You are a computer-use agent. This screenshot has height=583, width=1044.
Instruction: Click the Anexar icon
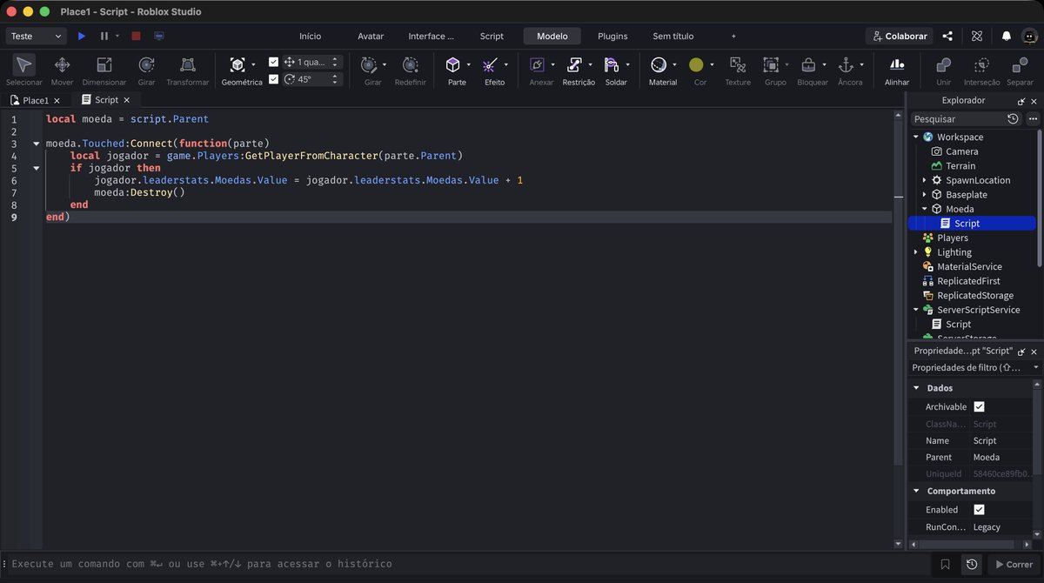click(x=537, y=65)
